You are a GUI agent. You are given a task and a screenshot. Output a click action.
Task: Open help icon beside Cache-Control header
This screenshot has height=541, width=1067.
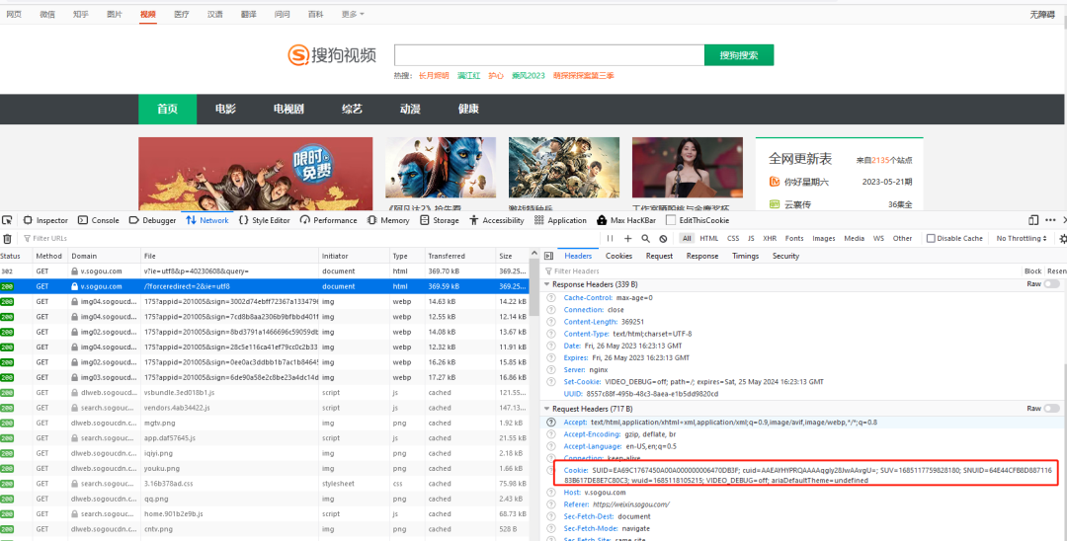(551, 298)
